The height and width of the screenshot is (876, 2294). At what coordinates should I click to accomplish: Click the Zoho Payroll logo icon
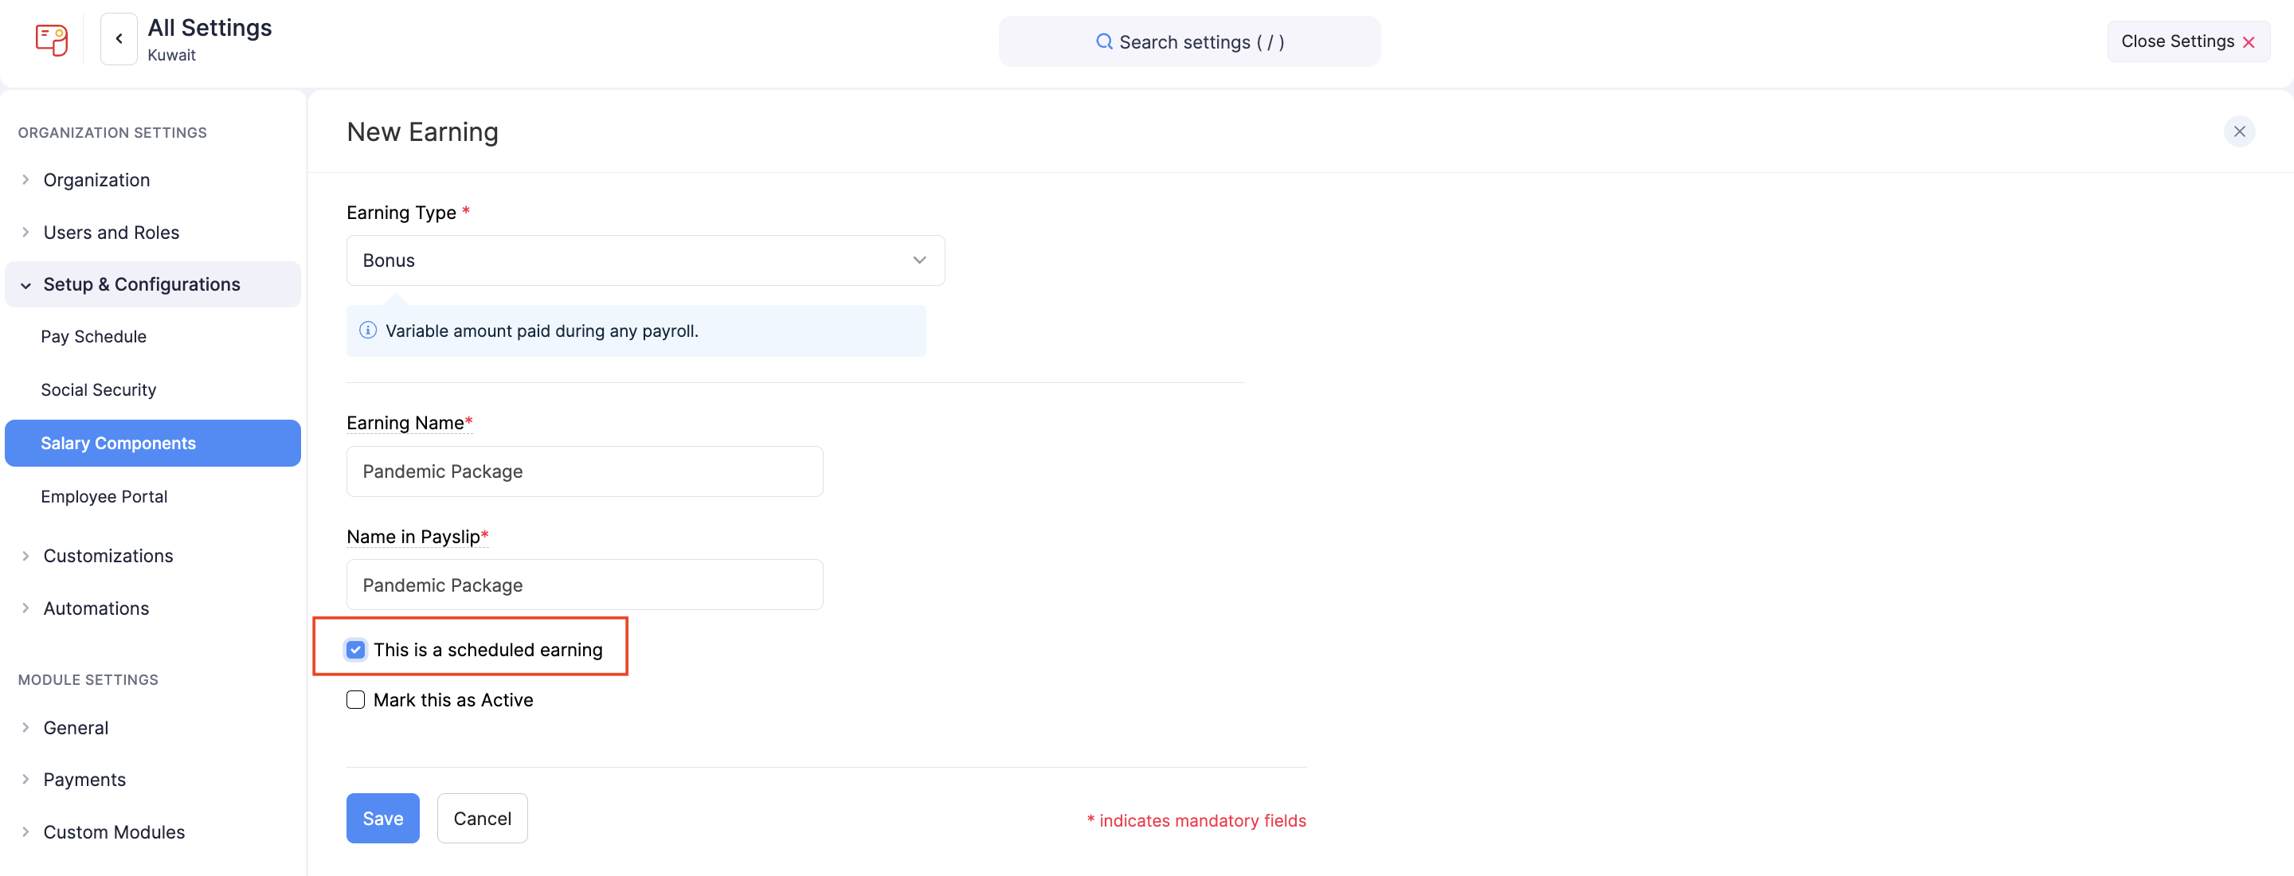click(52, 40)
